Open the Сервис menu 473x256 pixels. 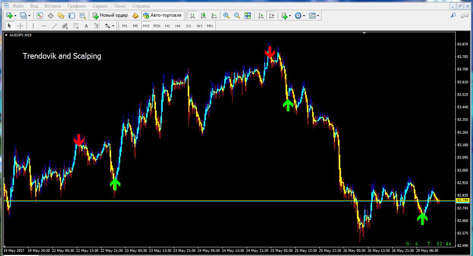[x=100, y=6]
